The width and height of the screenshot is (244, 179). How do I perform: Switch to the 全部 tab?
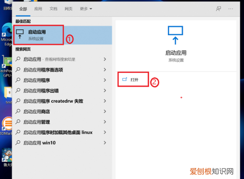[23, 9]
